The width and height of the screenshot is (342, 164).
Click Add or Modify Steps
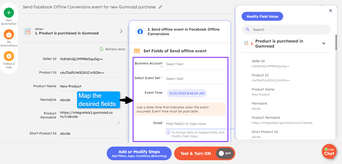click(x=139, y=153)
